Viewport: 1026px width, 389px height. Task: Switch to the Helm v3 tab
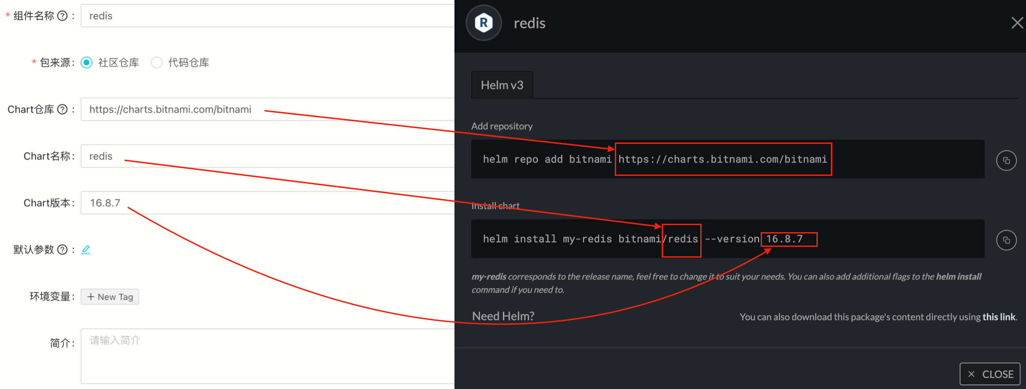[502, 85]
